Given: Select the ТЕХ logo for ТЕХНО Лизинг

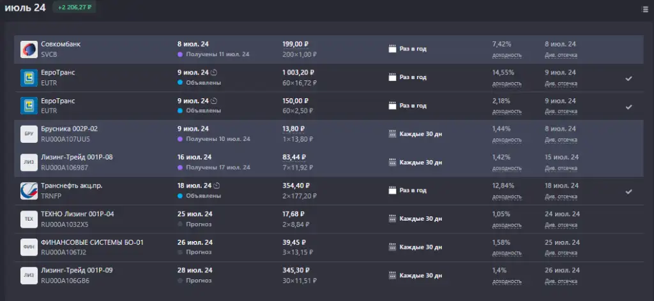Looking at the screenshot, I should (x=29, y=219).
